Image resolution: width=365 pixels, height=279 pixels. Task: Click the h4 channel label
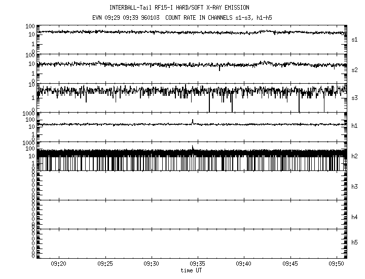354,217
